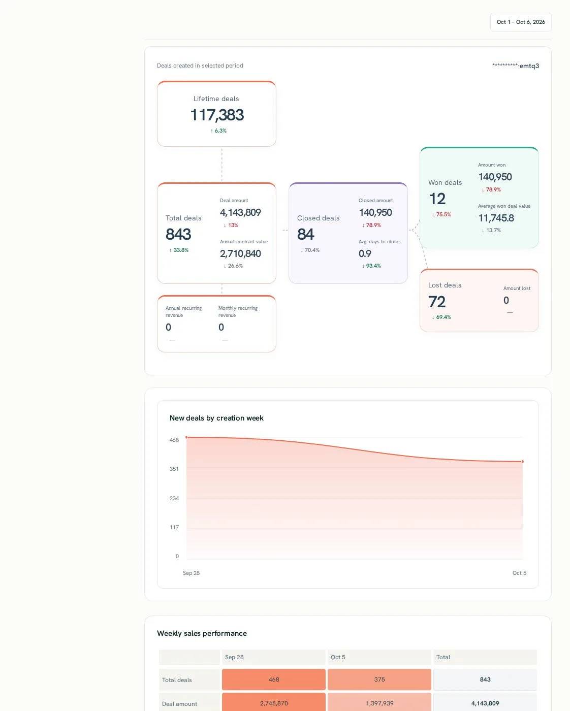Select the 2,745,870 Deal amount cell
Screen dimensions: 570x711
[x=274, y=703]
